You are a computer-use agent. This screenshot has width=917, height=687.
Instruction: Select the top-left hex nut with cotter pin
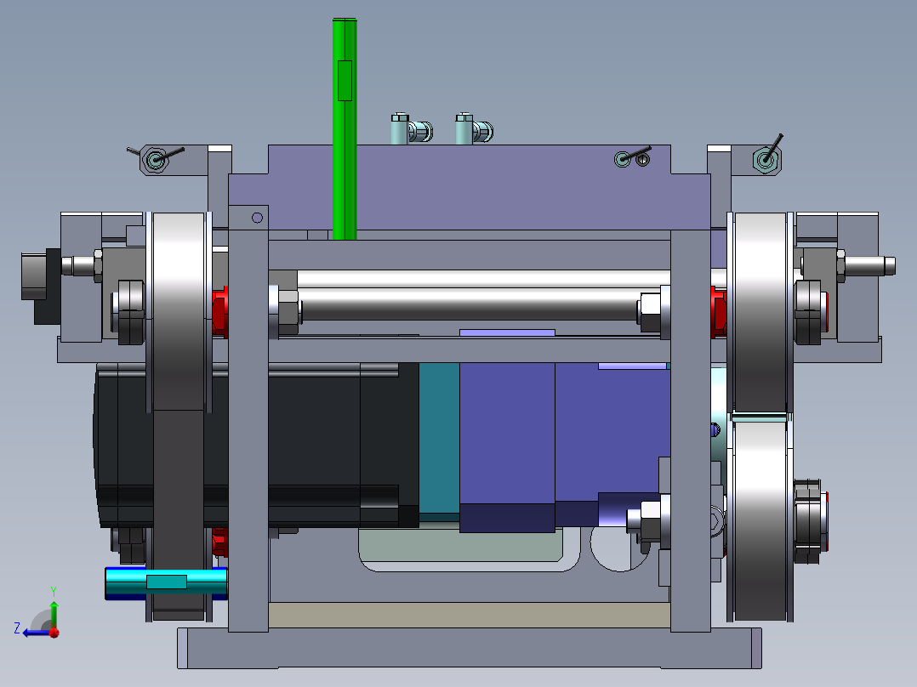pos(156,159)
